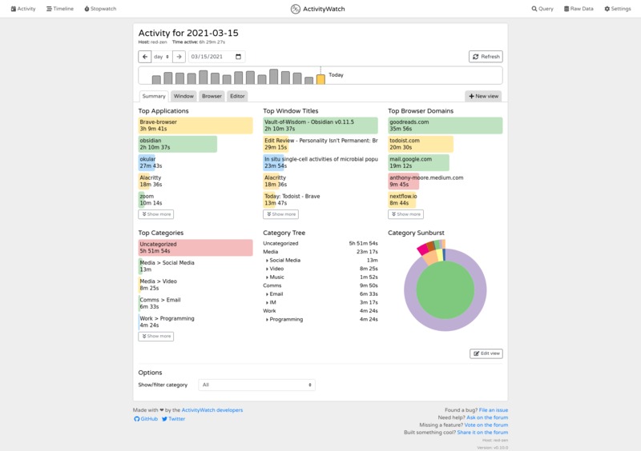This screenshot has width=641, height=451.
Task: Open ActivityWatch developers link
Action: click(x=212, y=410)
